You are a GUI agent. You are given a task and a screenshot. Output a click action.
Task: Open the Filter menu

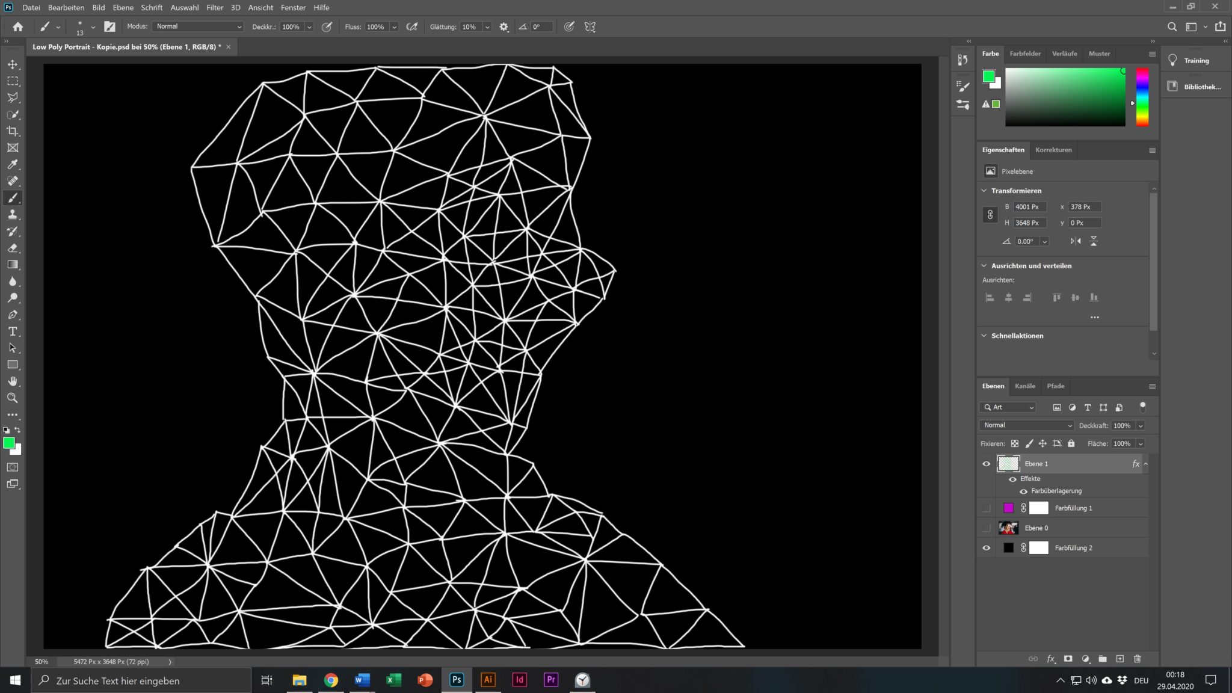click(215, 7)
